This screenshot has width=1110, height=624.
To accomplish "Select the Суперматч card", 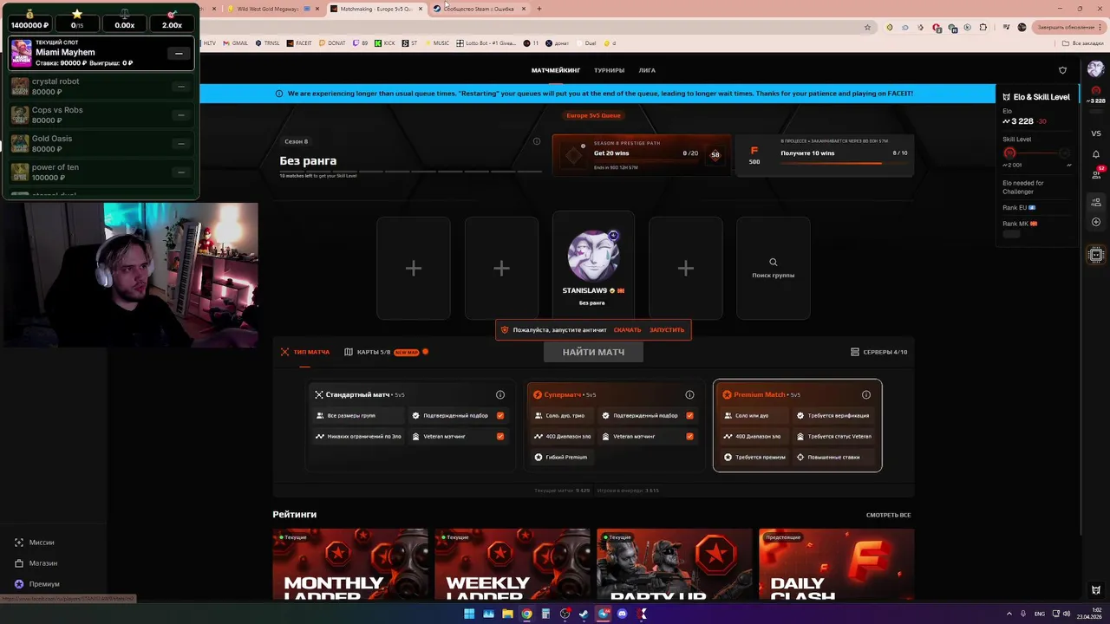I will [x=613, y=426].
